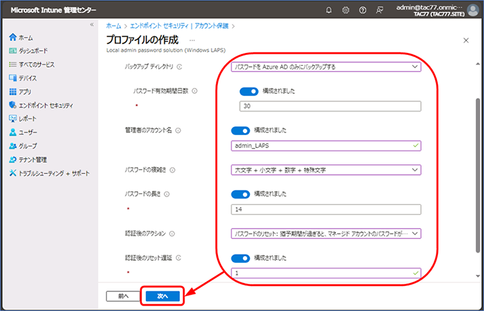Click the 前へ button
The height and width of the screenshot is (311, 484).
click(123, 296)
